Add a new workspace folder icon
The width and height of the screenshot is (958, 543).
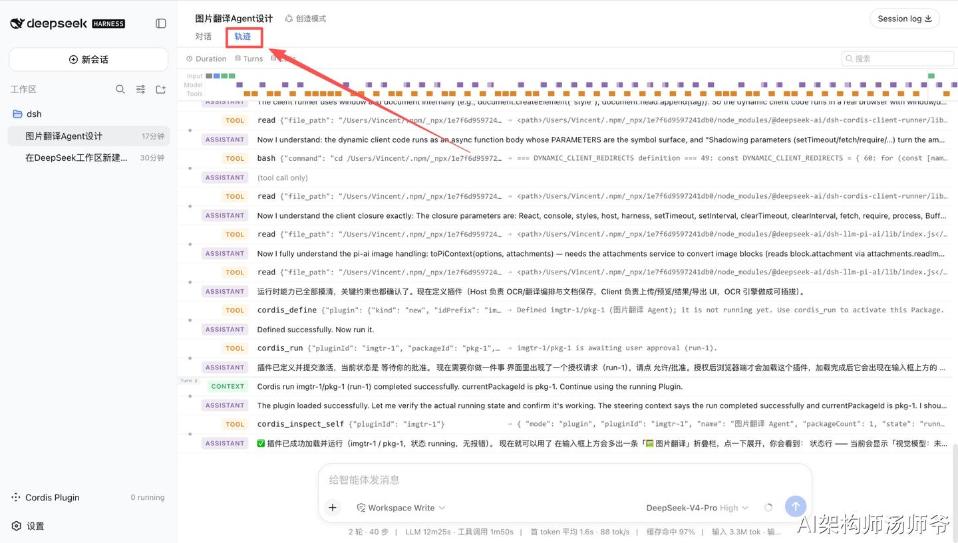click(x=160, y=89)
